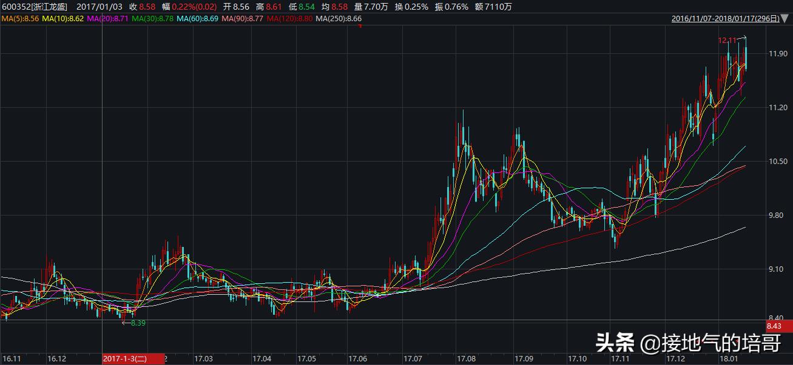Select the MA(10) moving average label
The image size is (793, 365).
point(64,19)
